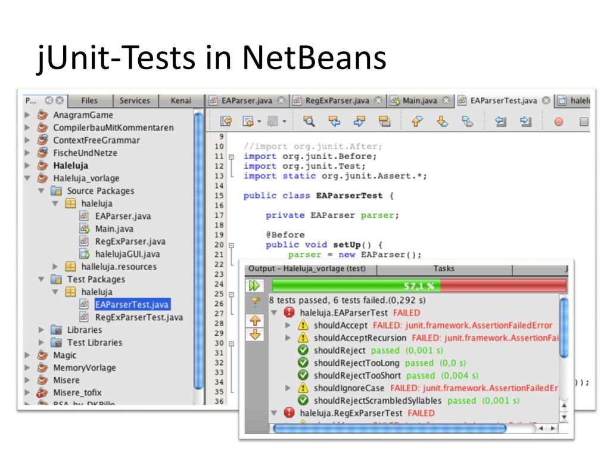
Task: Click the "8 tests passed, 6 tests failed" summary
Action: coord(347,301)
